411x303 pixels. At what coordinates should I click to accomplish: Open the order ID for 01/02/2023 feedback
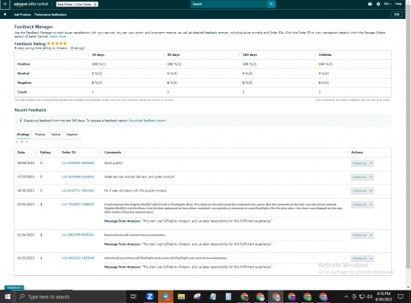point(77,258)
